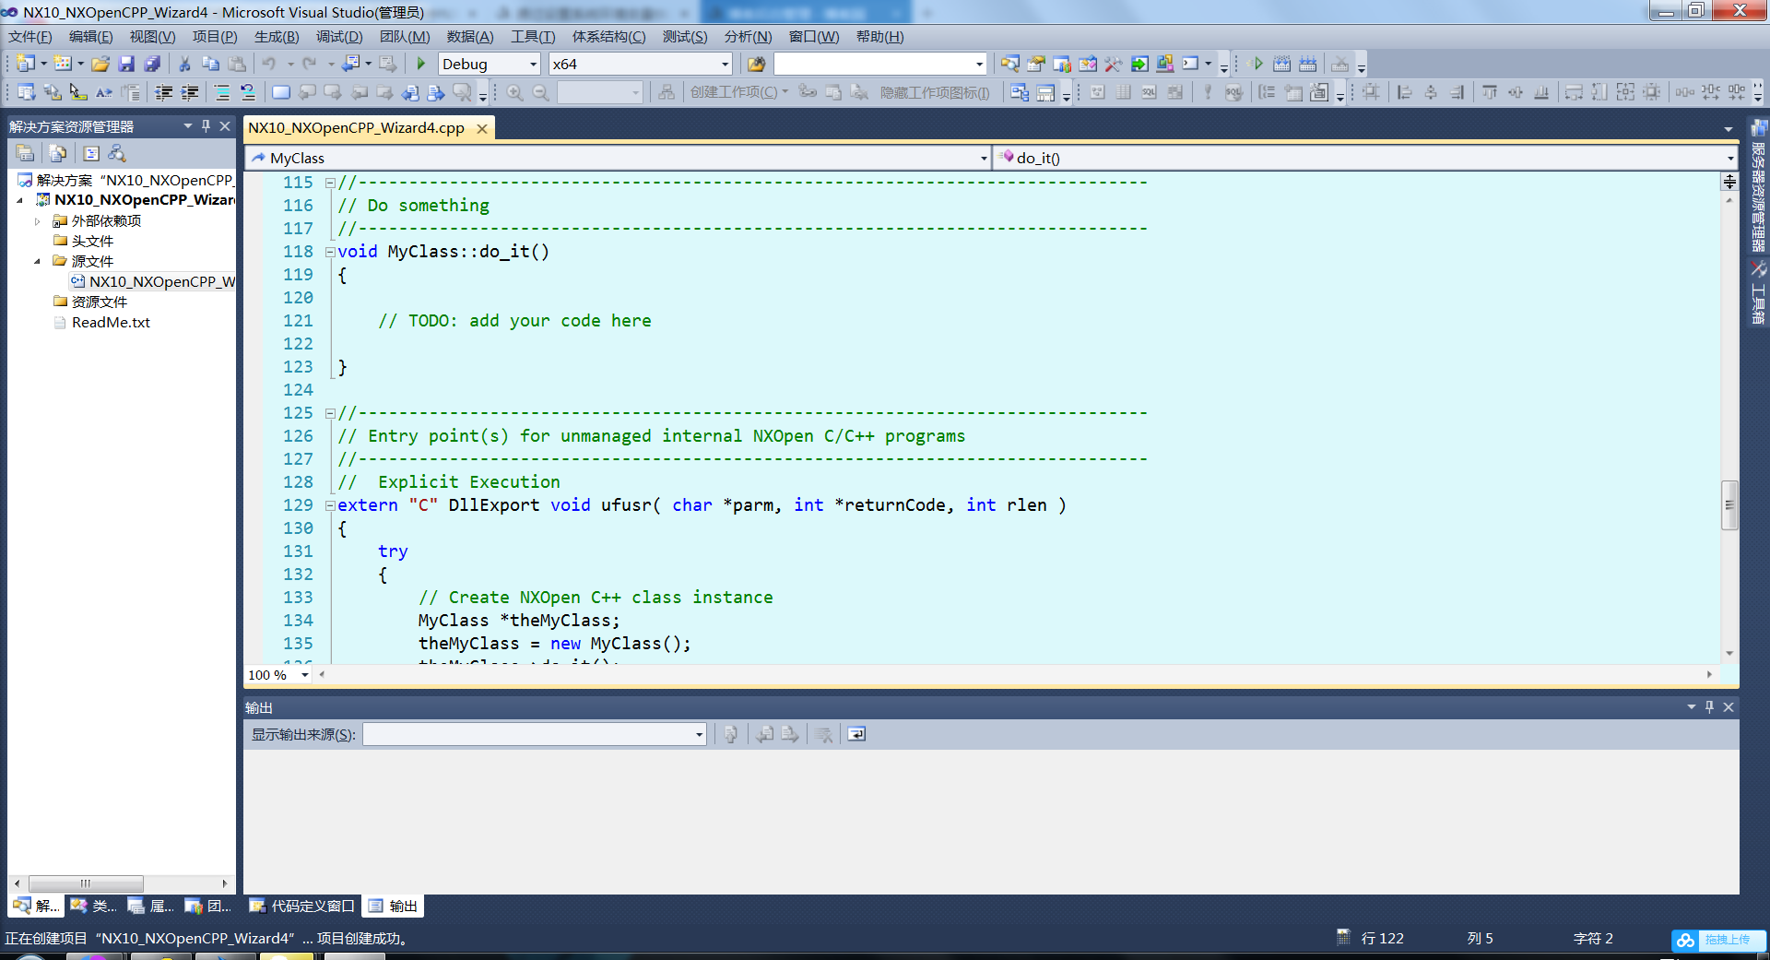This screenshot has height=960, width=1770.
Task: Click Clear All icon in Output panel
Action: tap(824, 734)
